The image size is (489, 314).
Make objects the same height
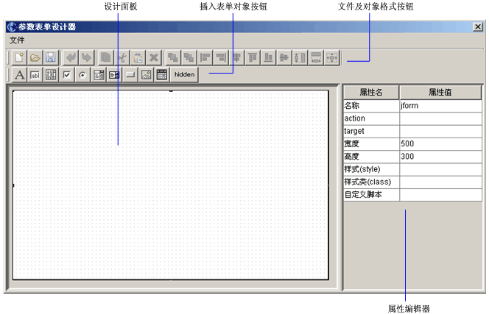[x=300, y=57]
